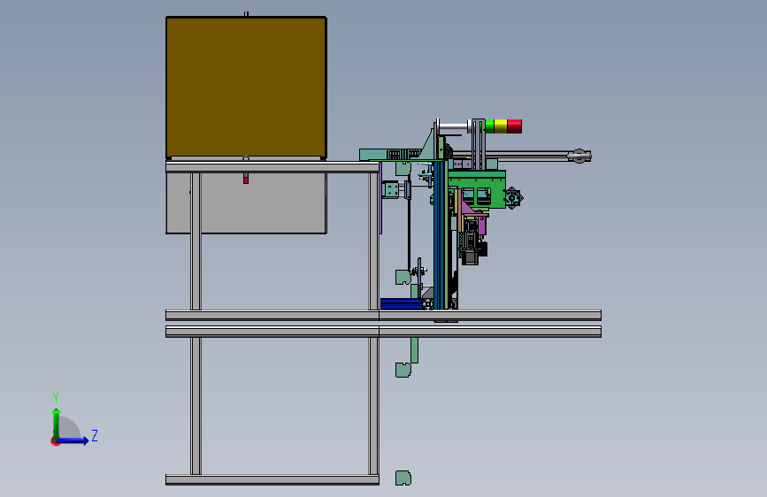Select the large brown cabinet box

246,88
